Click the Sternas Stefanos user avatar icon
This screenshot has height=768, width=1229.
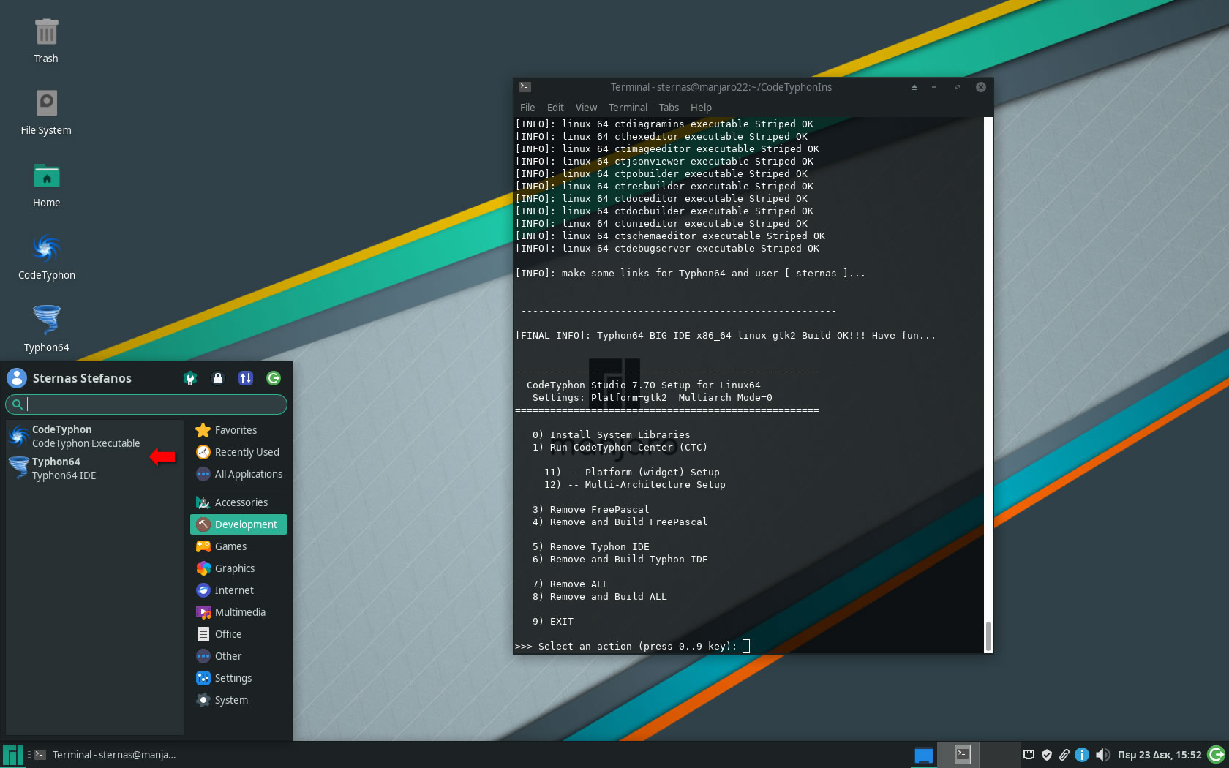[17, 378]
